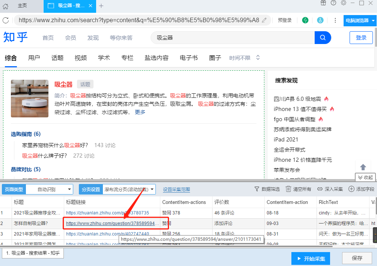Click the 品牌对比 (5) heading
377x266 pixels.
point(26,169)
